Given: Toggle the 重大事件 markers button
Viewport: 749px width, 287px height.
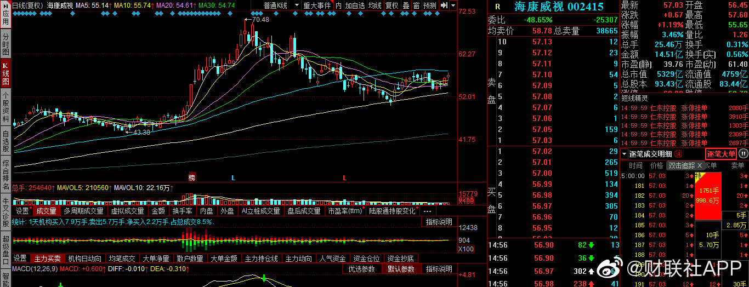Looking at the screenshot, I should (317, 5).
